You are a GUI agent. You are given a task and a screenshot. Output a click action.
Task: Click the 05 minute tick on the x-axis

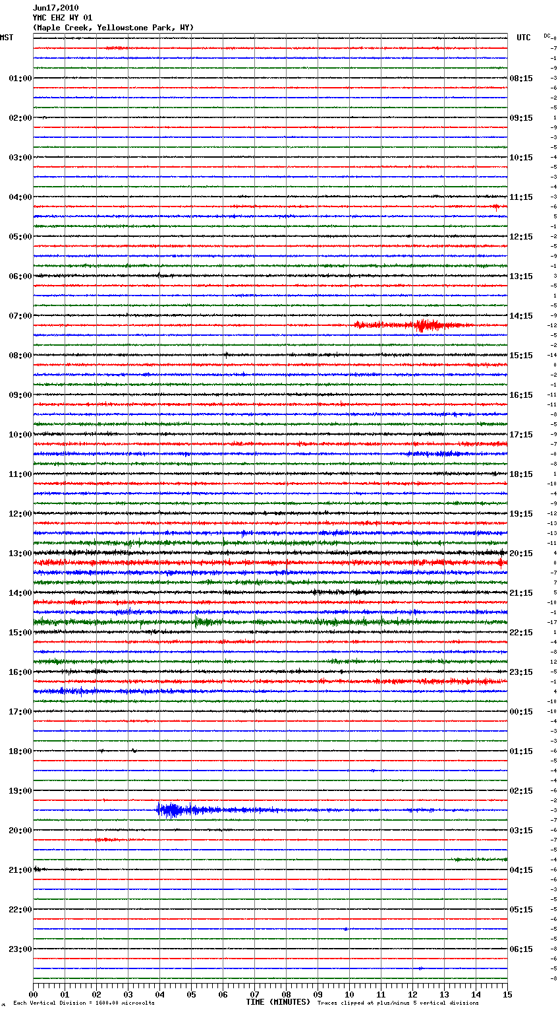click(x=191, y=994)
